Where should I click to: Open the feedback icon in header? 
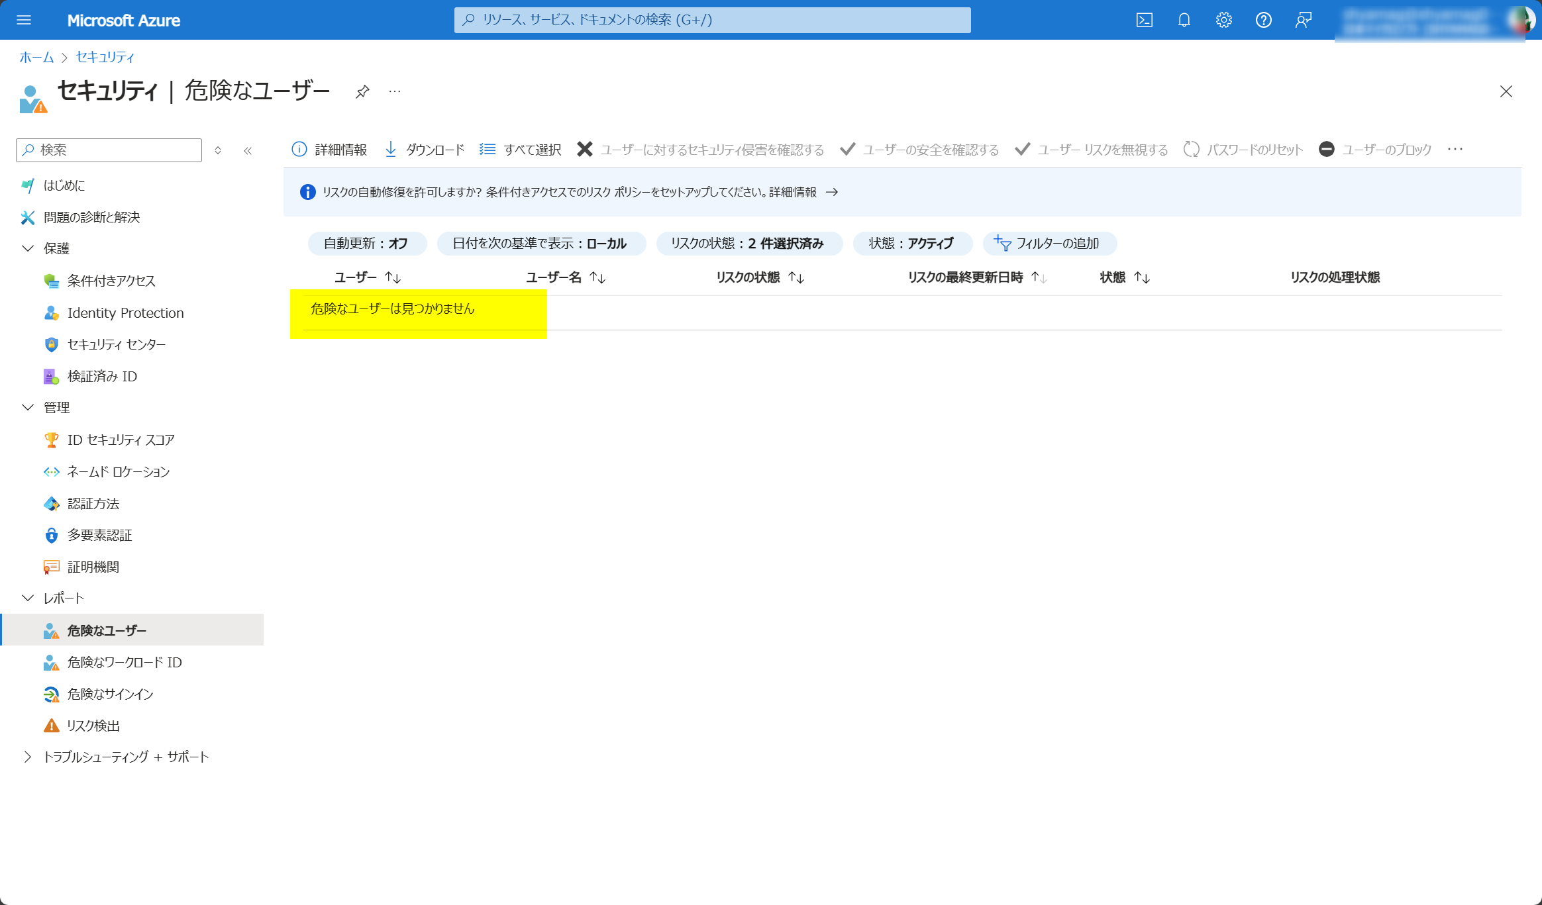click(1303, 20)
